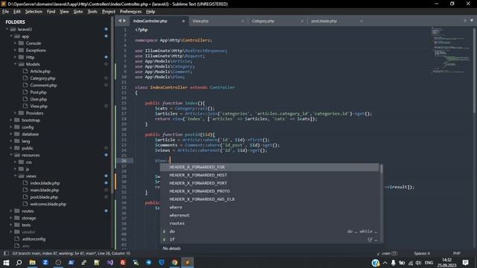Open the Goto menu
The image size is (477, 268).
pos(78,12)
